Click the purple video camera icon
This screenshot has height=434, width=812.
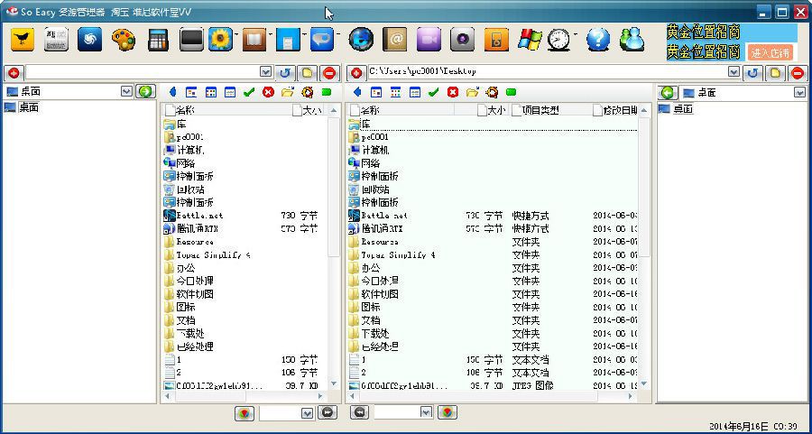pyautogui.click(x=429, y=40)
